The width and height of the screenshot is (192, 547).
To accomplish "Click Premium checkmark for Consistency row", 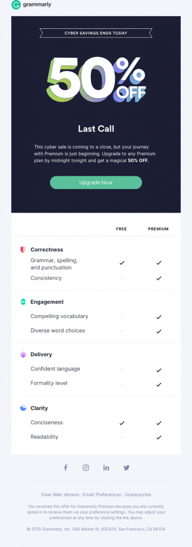I will (158, 278).
